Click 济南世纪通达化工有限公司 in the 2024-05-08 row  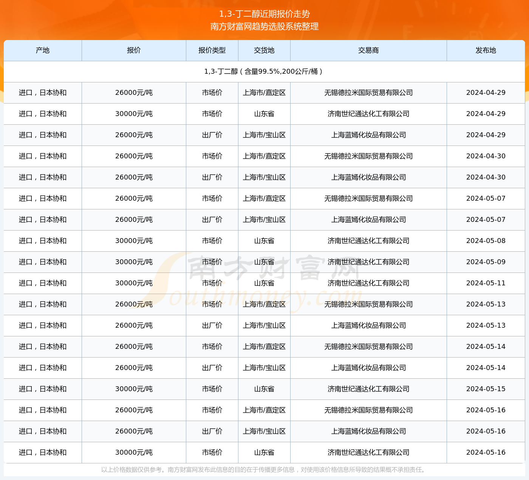click(x=368, y=241)
